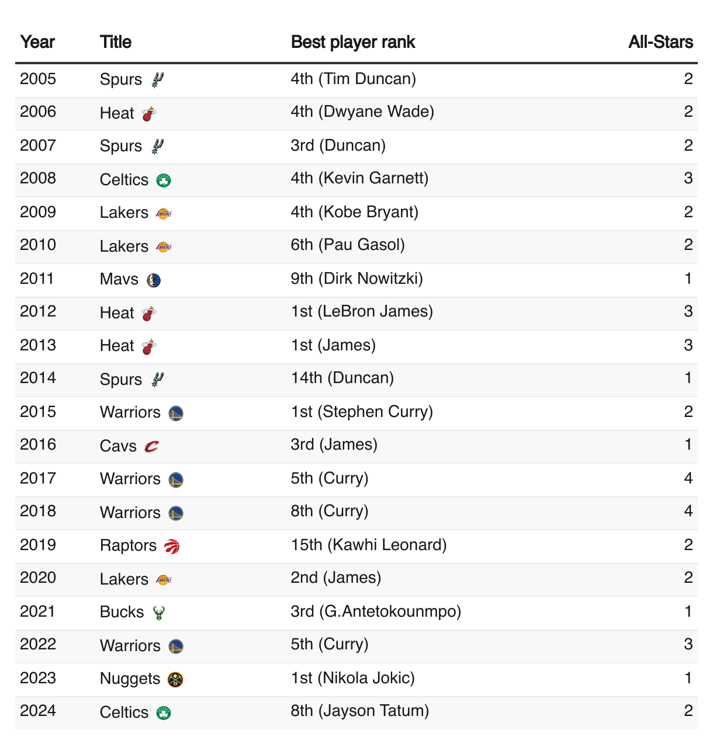Screen dimensions: 713x744
Task: Click the Warriors logo in the 2015 row
Action: pyautogui.click(x=176, y=413)
